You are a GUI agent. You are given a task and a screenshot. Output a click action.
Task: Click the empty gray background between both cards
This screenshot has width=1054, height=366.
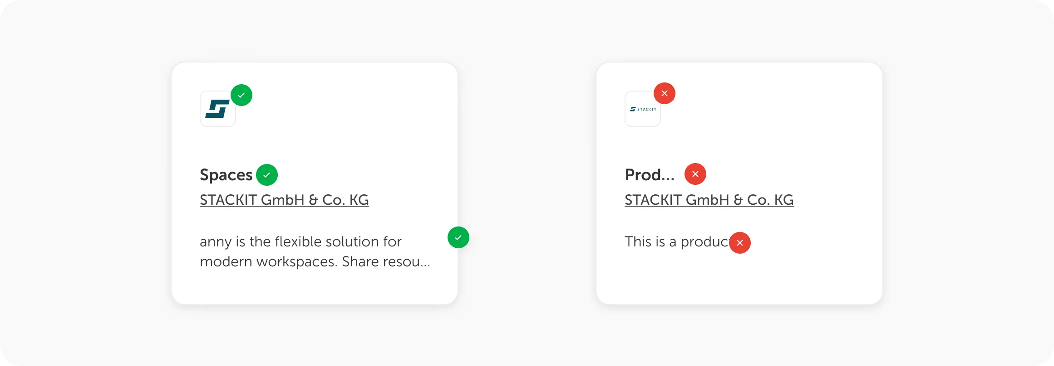pos(527,181)
